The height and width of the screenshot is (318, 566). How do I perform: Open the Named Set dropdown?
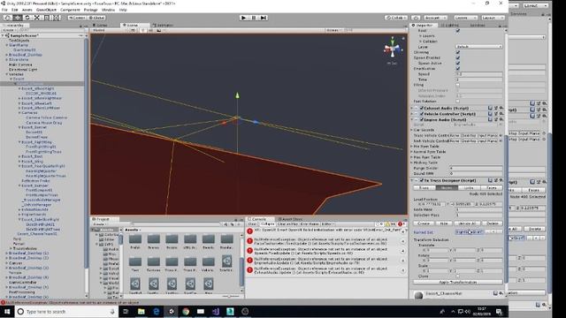(470, 232)
